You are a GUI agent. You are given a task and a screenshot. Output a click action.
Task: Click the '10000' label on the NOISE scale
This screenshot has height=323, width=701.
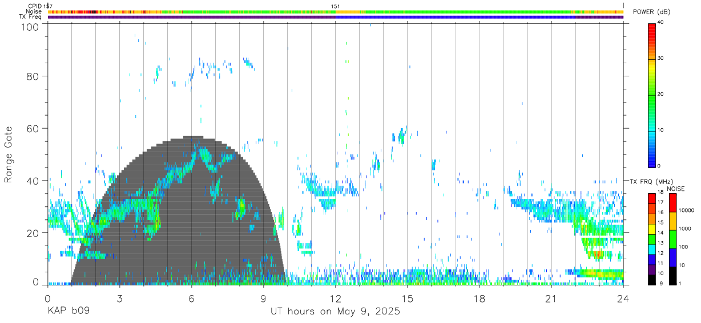(x=686, y=210)
